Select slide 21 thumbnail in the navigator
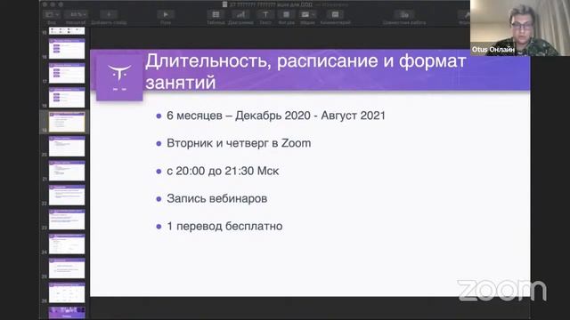This screenshot has width=570, height=320. (x=67, y=171)
